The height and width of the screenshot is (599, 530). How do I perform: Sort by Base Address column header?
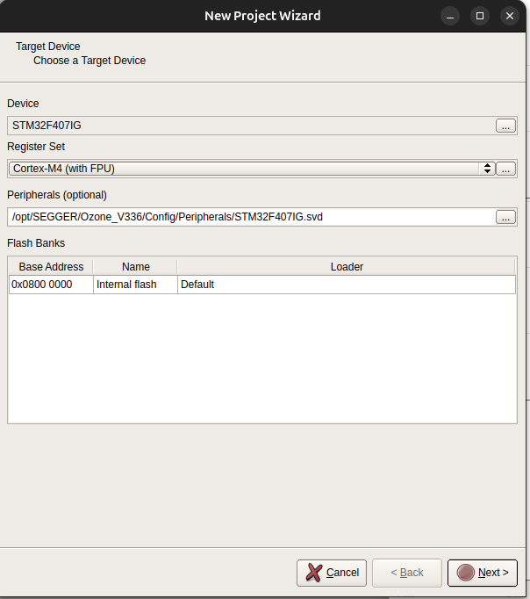tap(51, 266)
